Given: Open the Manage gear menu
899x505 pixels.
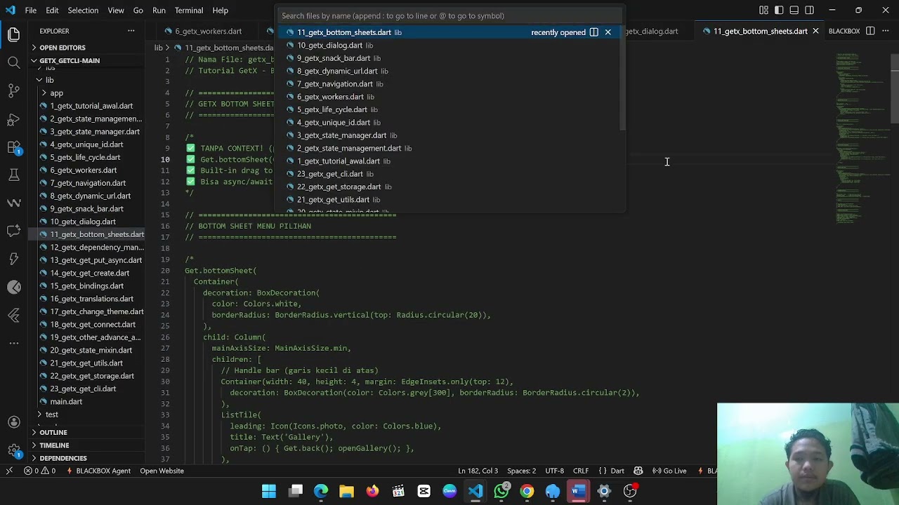Looking at the screenshot, I should point(13,450).
